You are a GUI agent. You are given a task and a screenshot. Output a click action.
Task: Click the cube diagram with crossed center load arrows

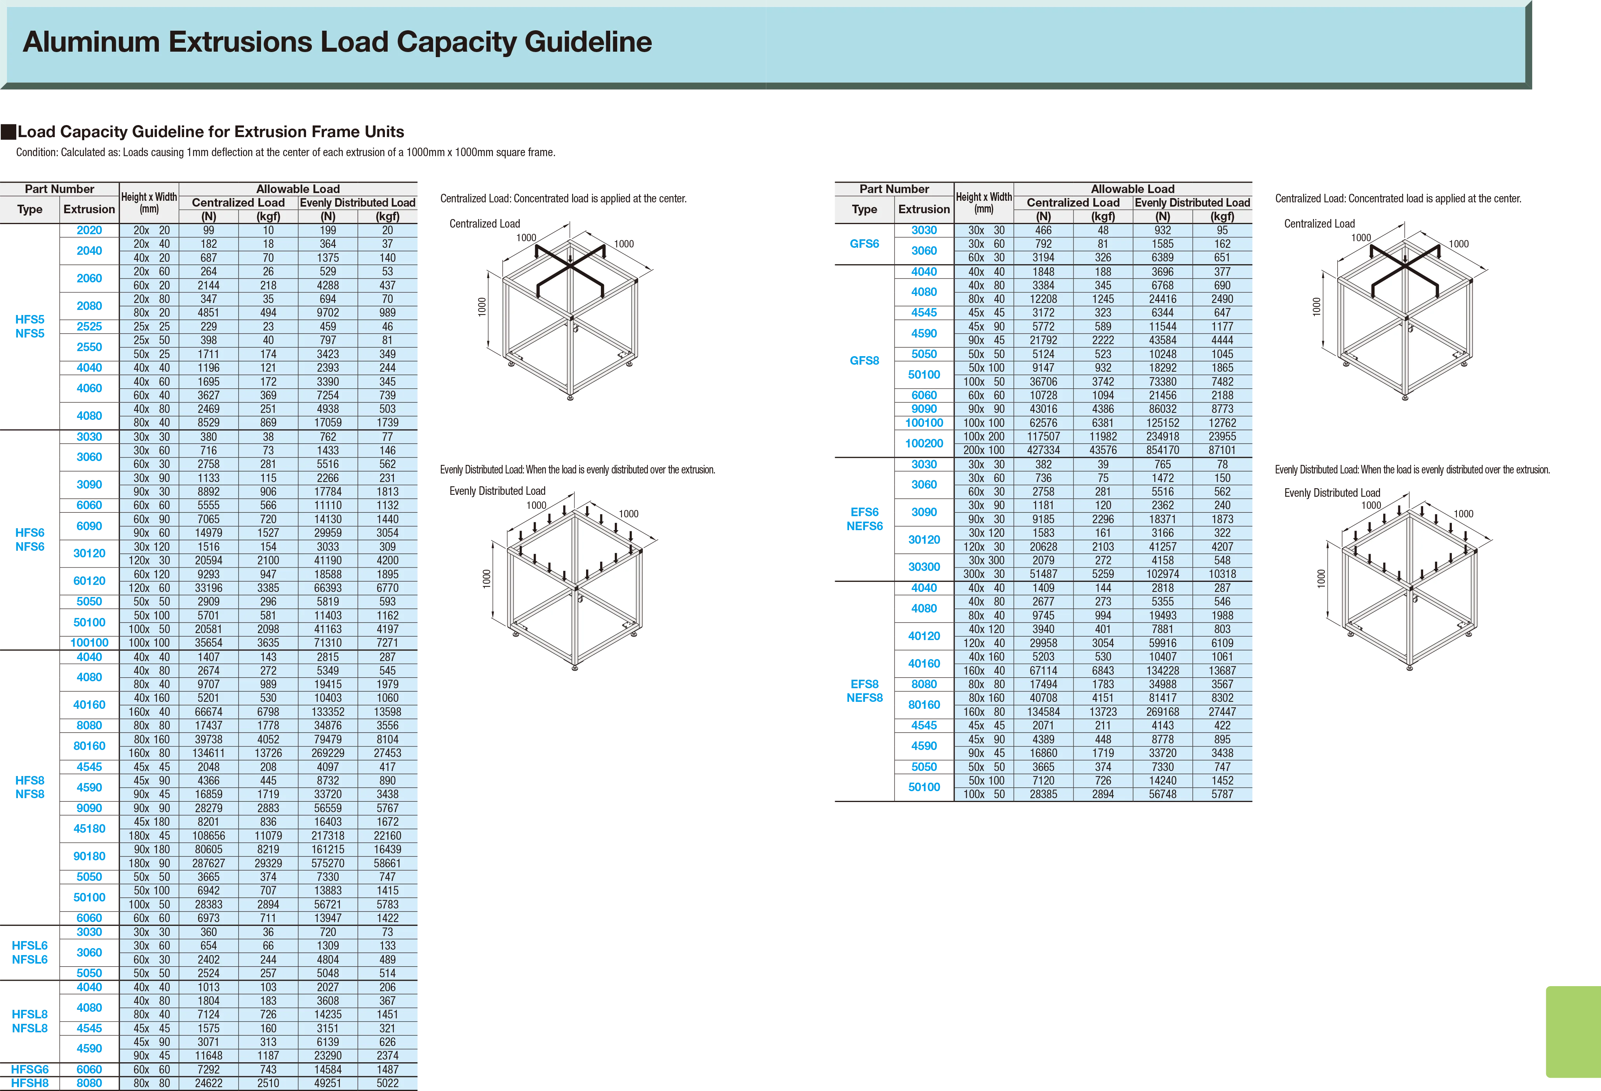[x=570, y=317]
